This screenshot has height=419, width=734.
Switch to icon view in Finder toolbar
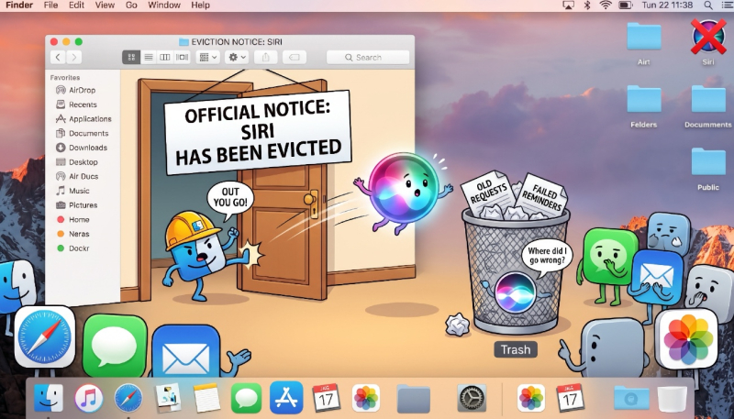coord(131,57)
